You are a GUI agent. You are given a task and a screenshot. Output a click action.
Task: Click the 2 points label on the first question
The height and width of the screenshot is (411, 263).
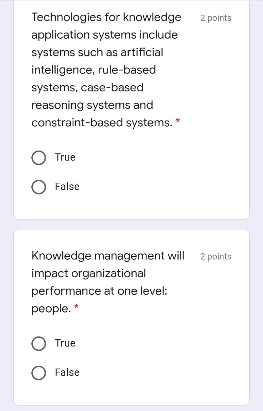click(x=216, y=18)
